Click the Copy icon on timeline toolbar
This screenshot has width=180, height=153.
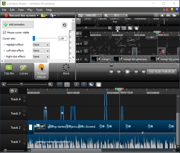pos(91,85)
